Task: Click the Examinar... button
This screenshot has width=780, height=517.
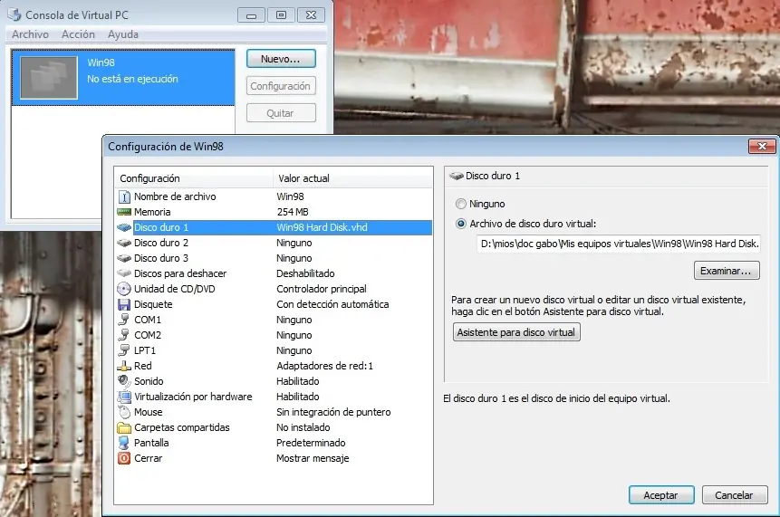Action: [x=727, y=271]
